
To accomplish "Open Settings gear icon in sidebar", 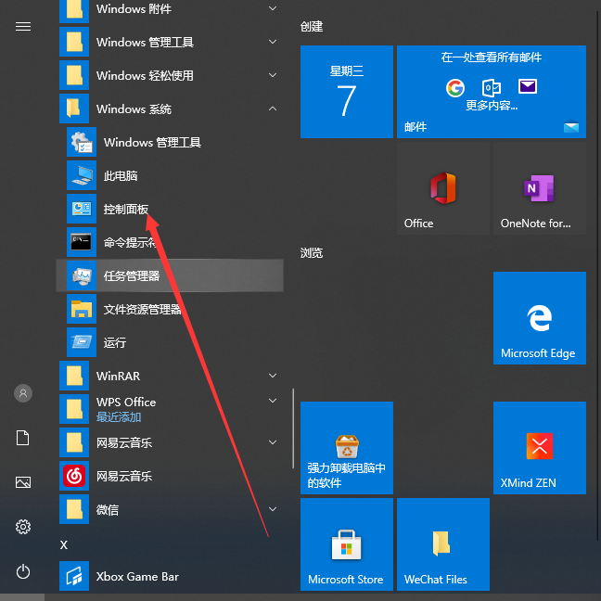I will (23, 527).
